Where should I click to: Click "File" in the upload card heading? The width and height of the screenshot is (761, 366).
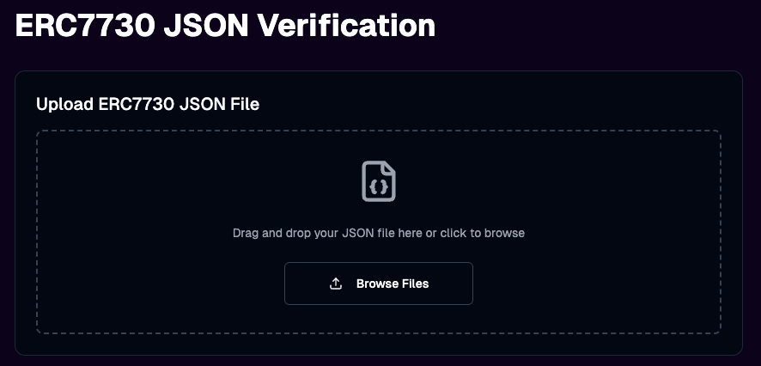[244, 105]
